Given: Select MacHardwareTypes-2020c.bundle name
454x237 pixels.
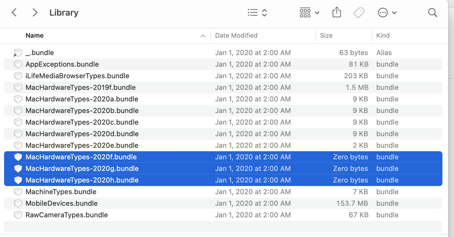Looking at the screenshot, I should point(82,122).
